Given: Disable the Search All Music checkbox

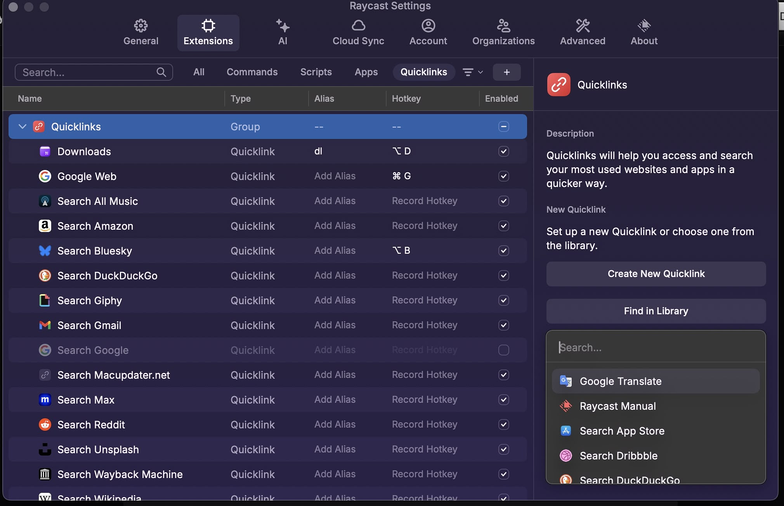Looking at the screenshot, I should (x=503, y=201).
